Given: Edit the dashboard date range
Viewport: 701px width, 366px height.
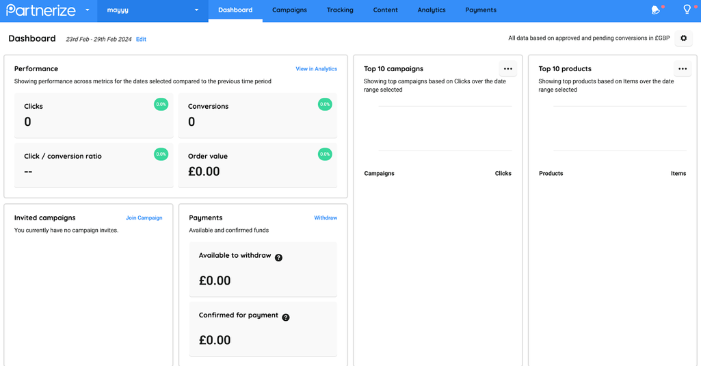Looking at the screenshot, I should click(141, 40).
